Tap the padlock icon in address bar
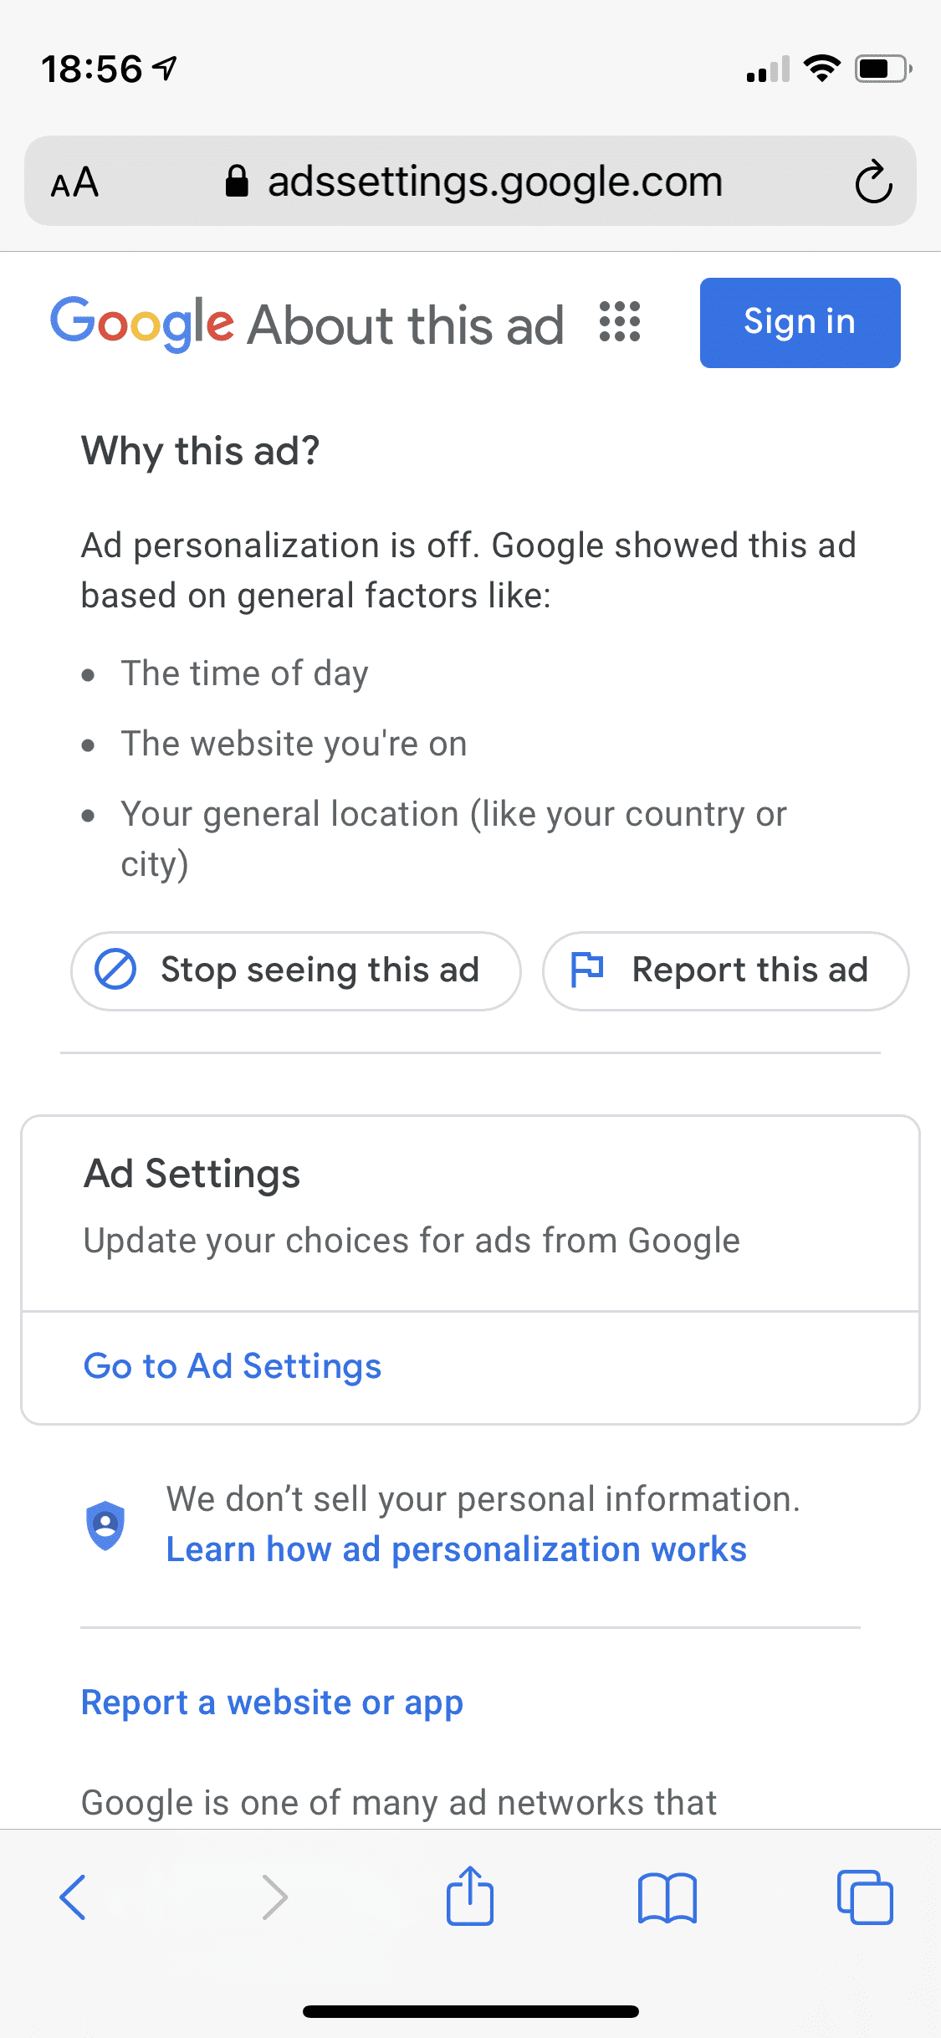Viewport: 941px width, 2038px height. click(x=237, y=181)
